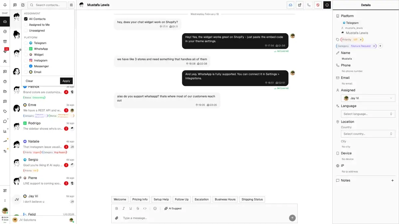This screenshot has height=224, width=399.
Task: Open conversation in external window icon
Action: click(300, 5)
